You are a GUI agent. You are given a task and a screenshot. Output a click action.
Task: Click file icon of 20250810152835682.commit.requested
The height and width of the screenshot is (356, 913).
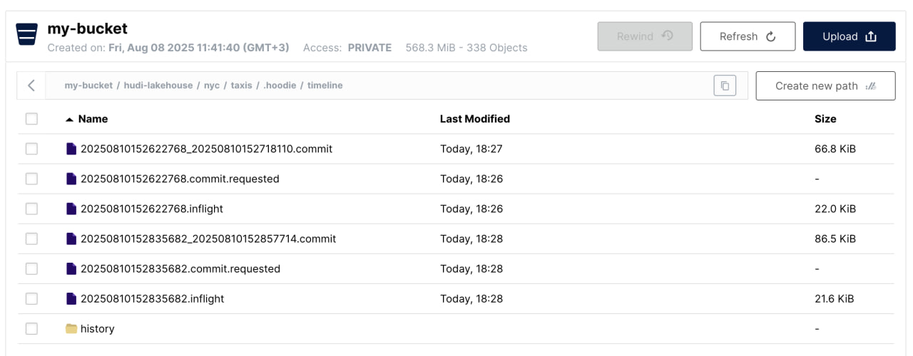71,268
